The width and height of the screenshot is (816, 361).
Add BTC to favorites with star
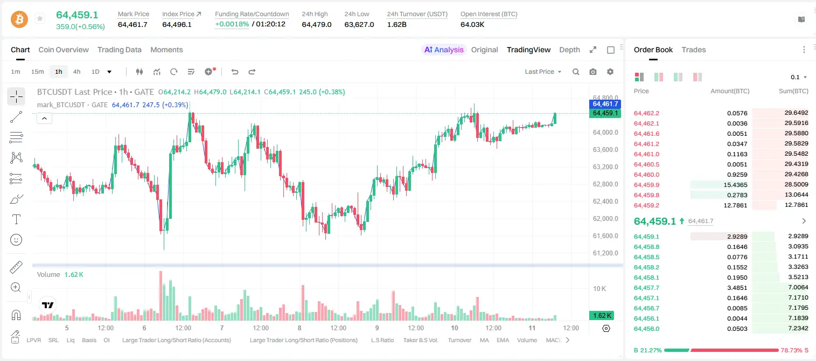40,19
